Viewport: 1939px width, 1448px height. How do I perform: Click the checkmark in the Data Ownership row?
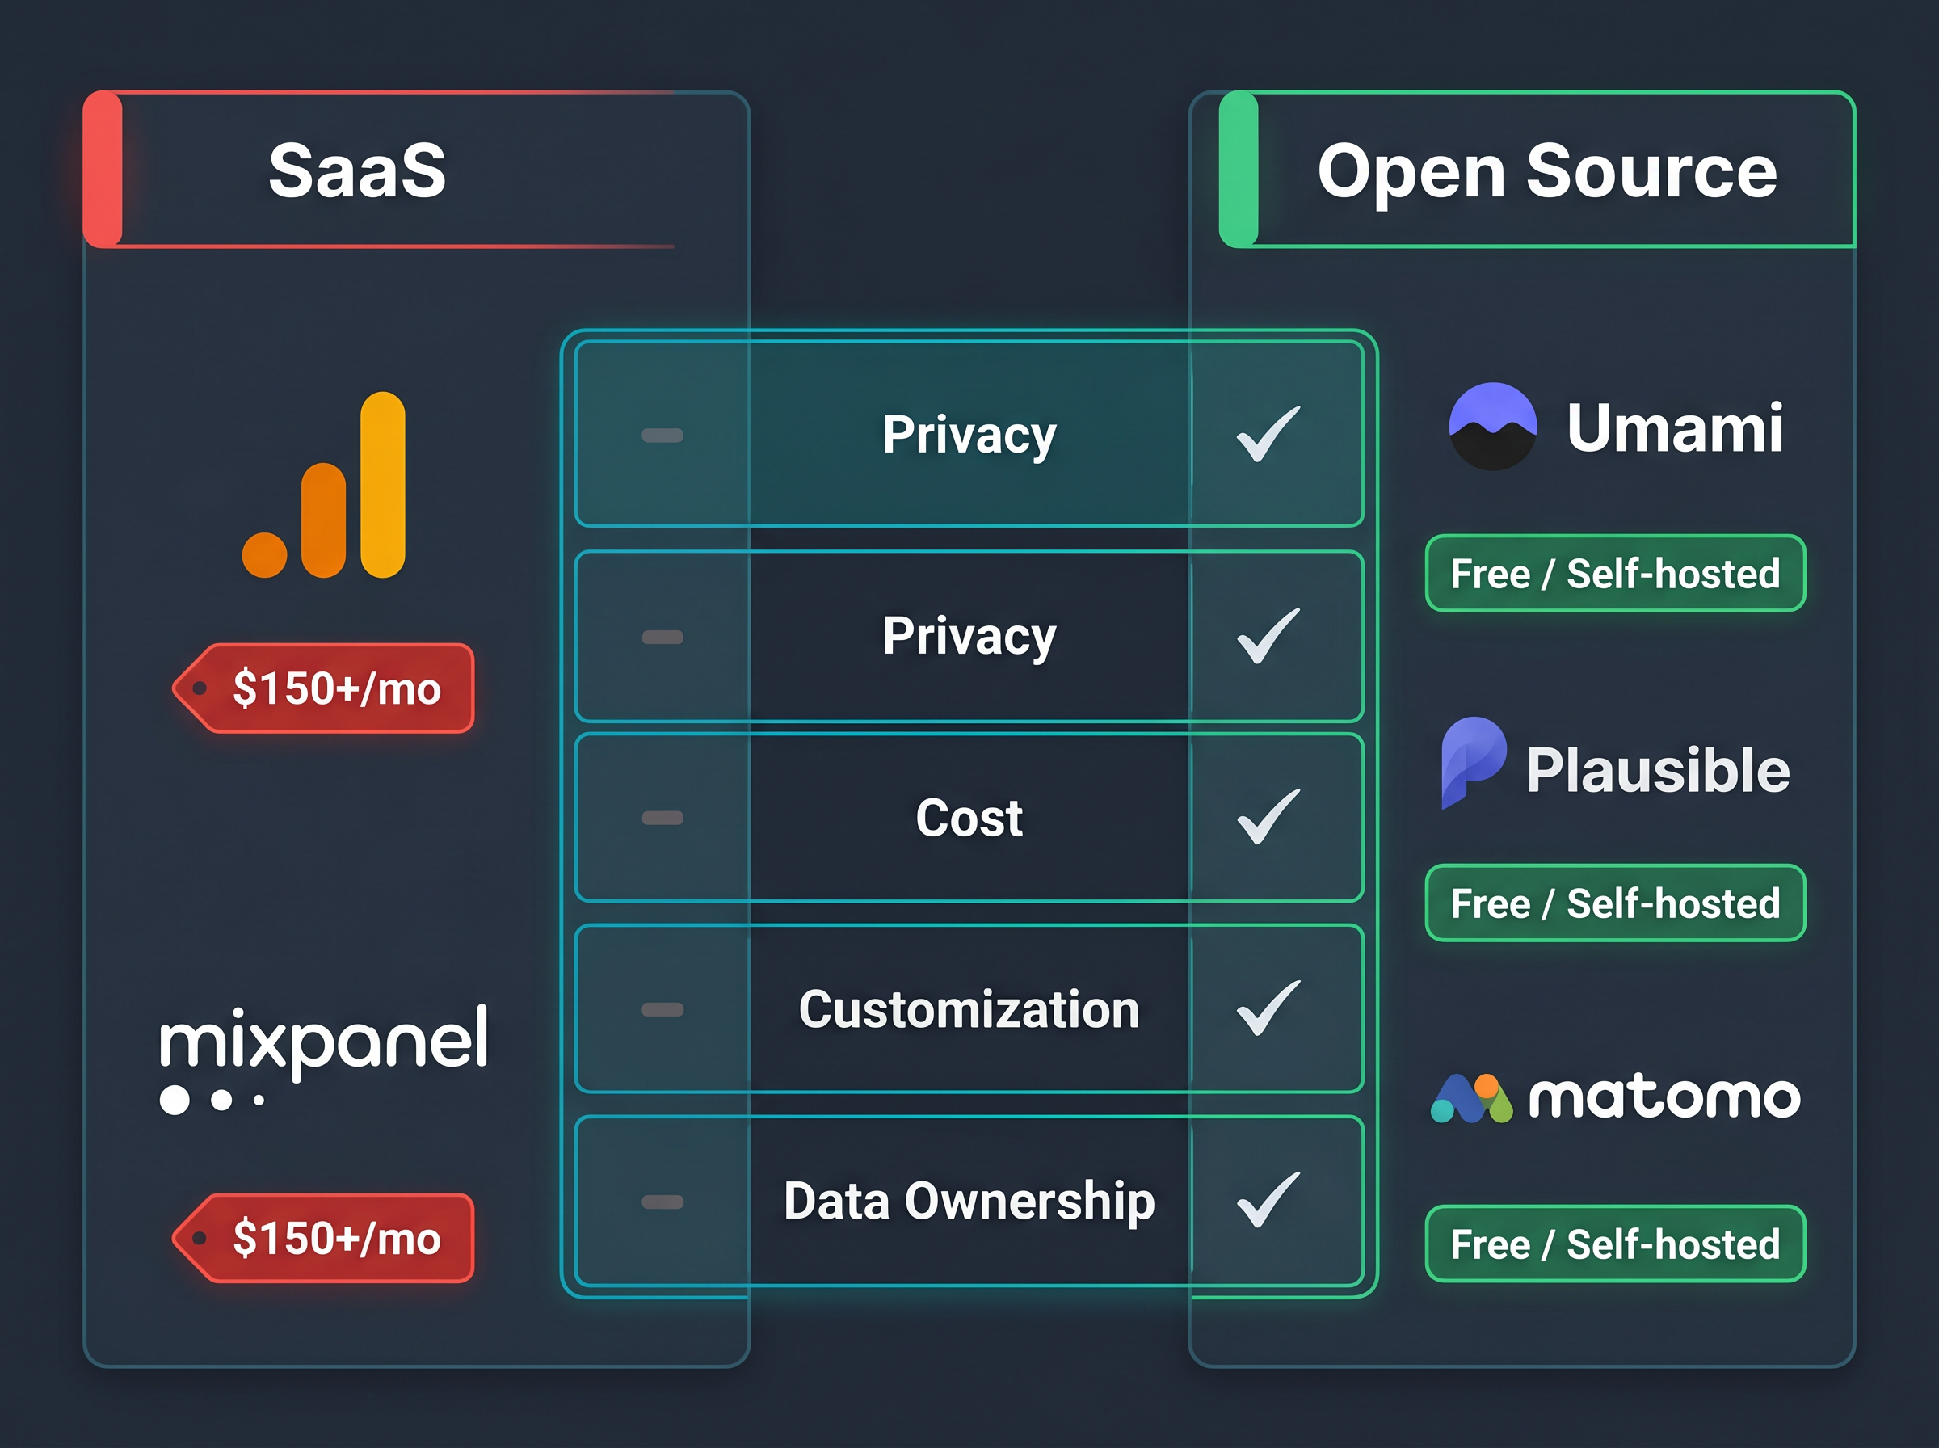(1267, 1199)
